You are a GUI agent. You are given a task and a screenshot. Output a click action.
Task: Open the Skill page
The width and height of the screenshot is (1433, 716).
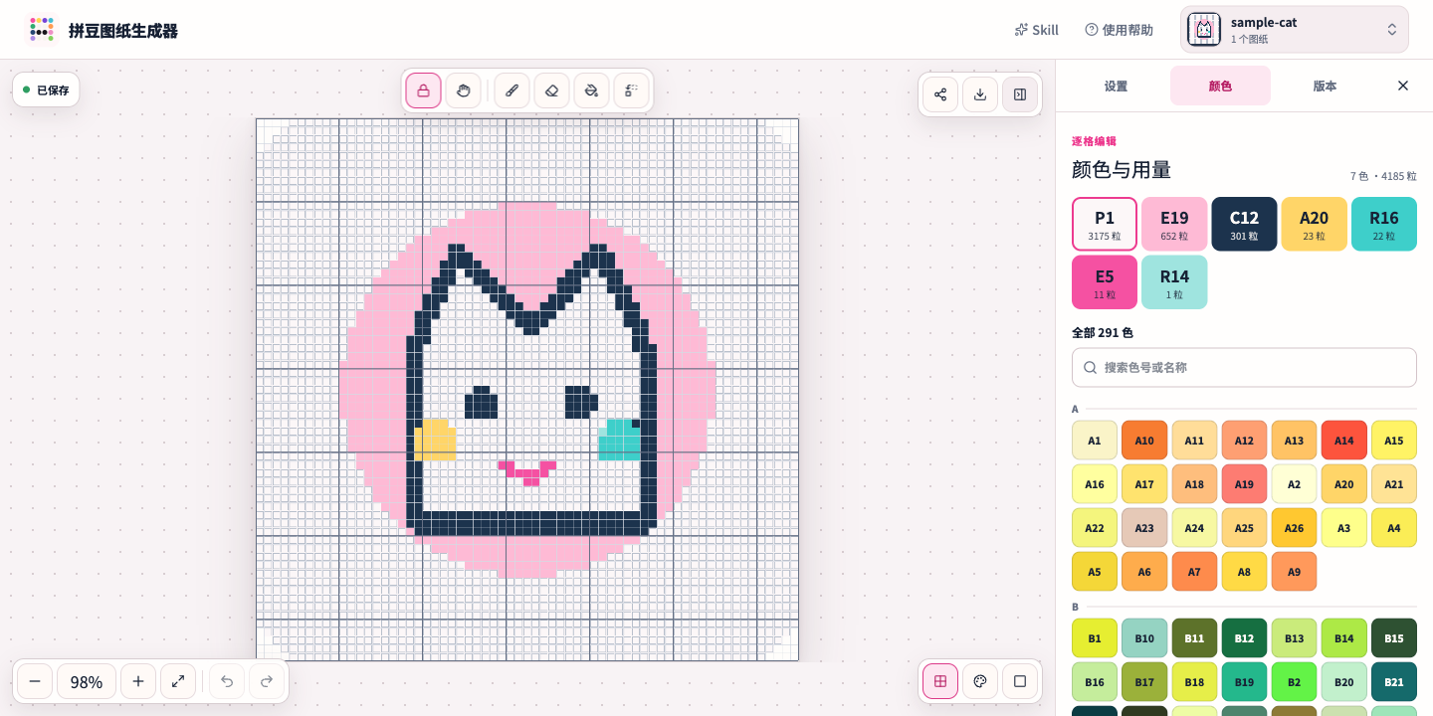pyautogui.click(x=1036, y=30)
